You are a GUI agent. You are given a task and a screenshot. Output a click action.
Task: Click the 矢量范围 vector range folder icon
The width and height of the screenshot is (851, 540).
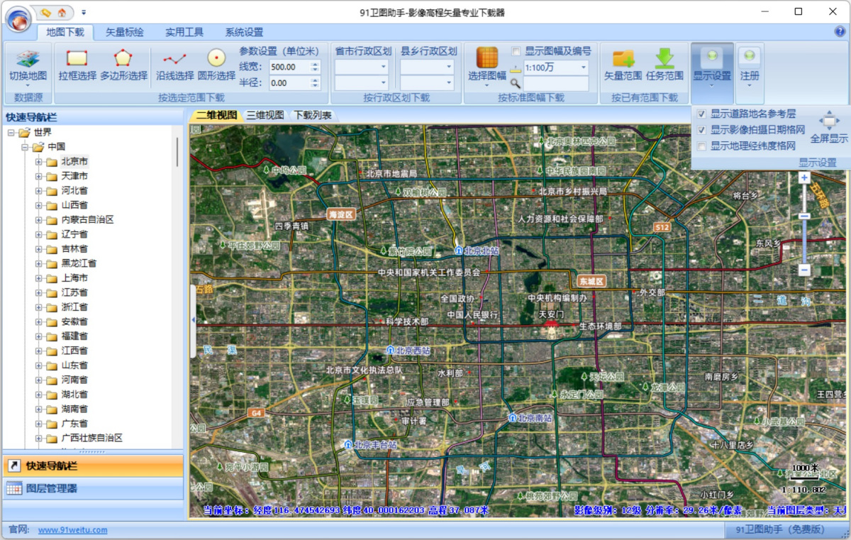pyautogui.click(x=623, y=60)
